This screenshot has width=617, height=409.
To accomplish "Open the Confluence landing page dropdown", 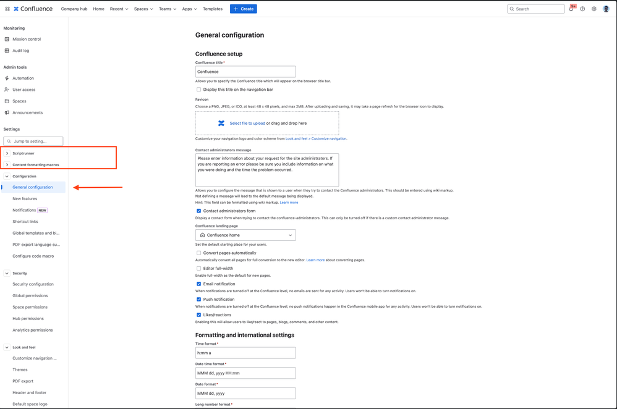I will tap(245, 235).
